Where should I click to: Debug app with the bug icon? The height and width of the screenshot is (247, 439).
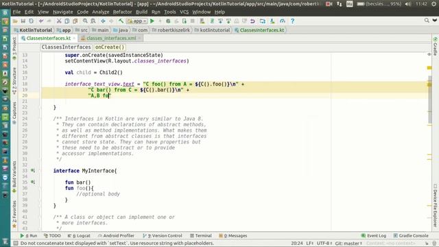(x=168, y=21)
